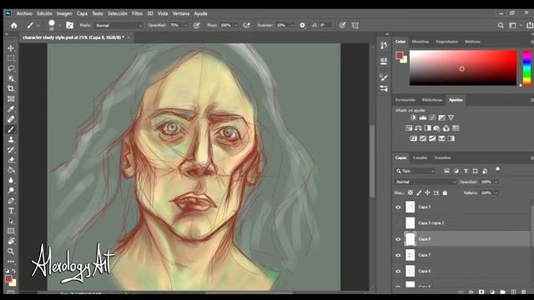The width and height of the screenshot is (534, 300).
Task: Create a new group folder icon
Action: (502, 292)
